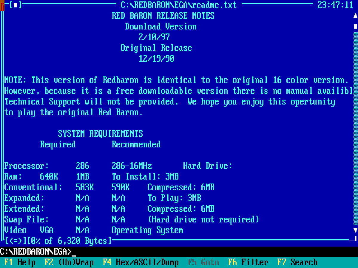Click the 286-16MHz value
This screenshot has height=268, width=358.
click(x=132, y=166)
